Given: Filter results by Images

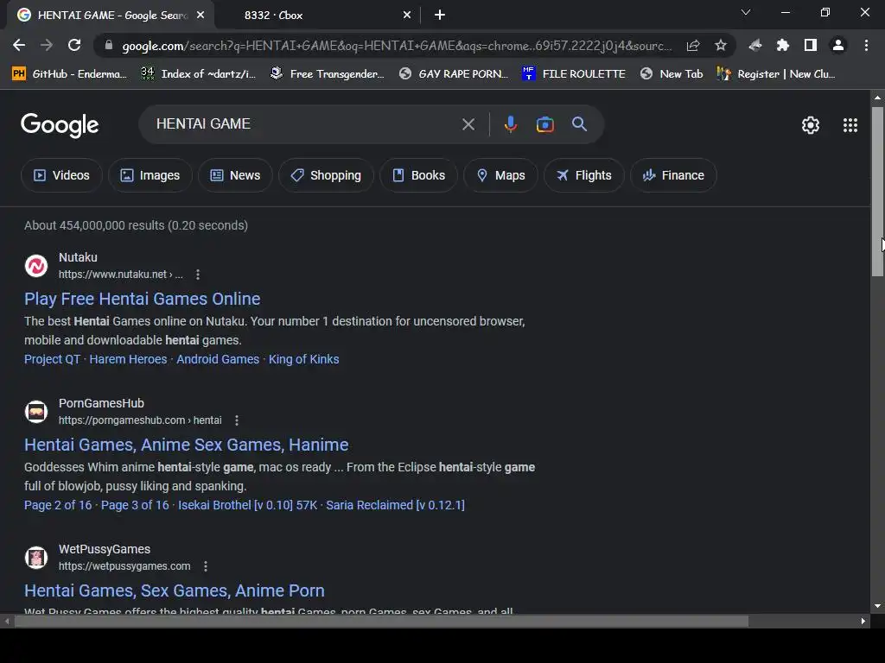Looking at the screenshot, I should [x=150, y=175].
